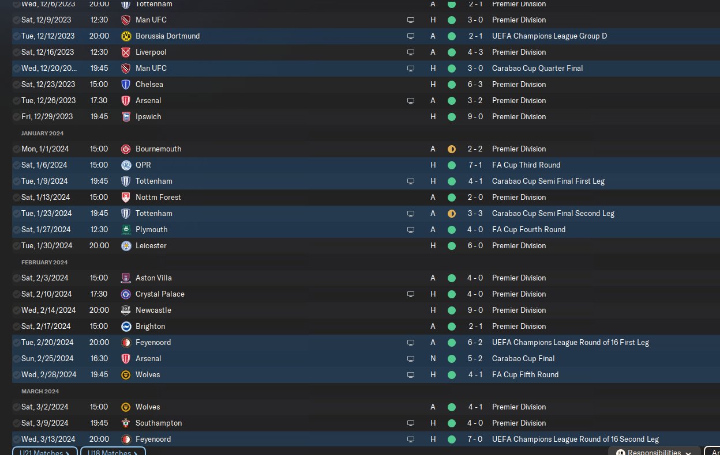Expand the U21 Matches section

click(45, 452)
